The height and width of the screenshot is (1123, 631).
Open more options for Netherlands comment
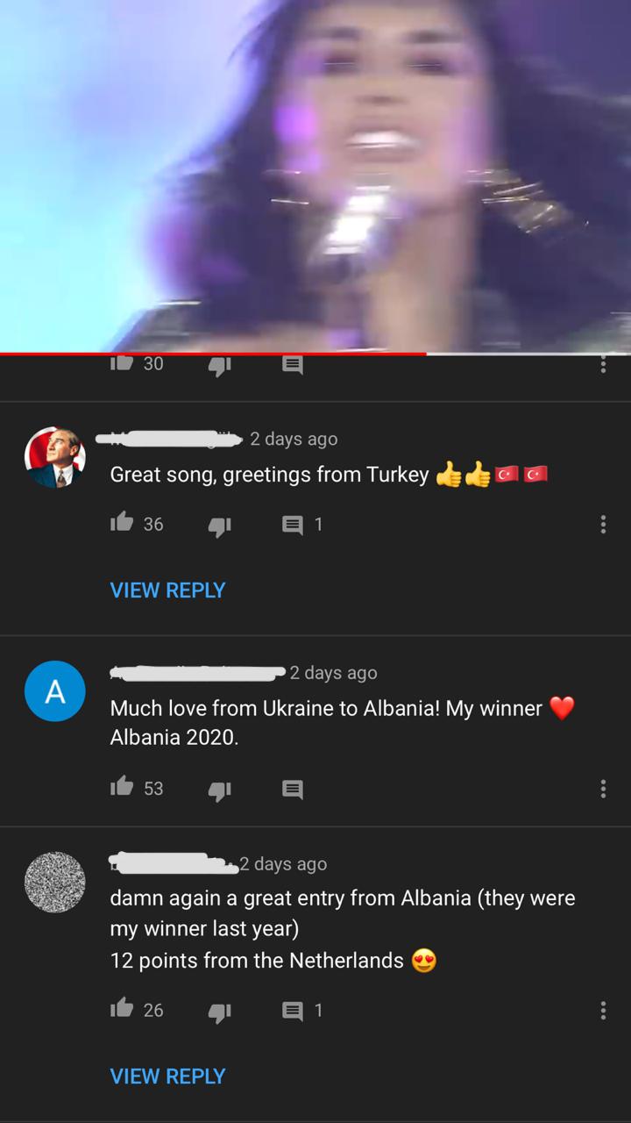click(603, 1011)
